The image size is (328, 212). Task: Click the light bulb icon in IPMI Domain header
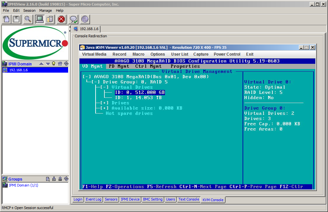tap(54, 64)
